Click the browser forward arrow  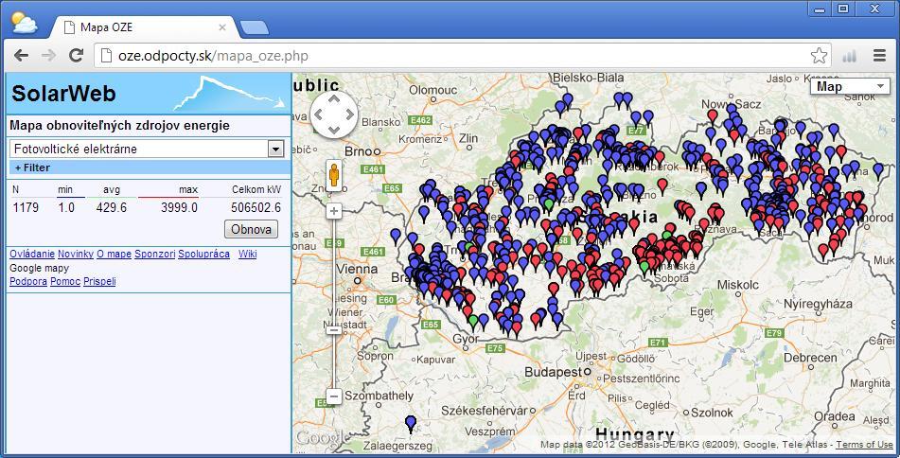click(49, 56)
